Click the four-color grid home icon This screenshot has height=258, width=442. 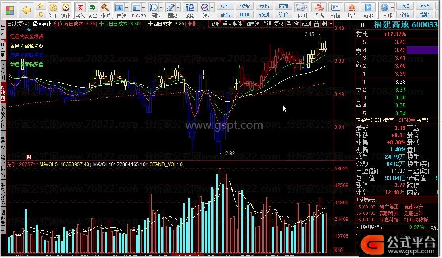tap(10, 10)
